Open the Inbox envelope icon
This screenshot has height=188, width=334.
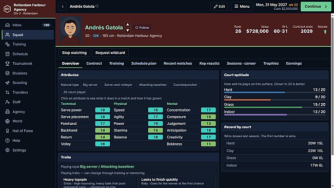point(8,25)
